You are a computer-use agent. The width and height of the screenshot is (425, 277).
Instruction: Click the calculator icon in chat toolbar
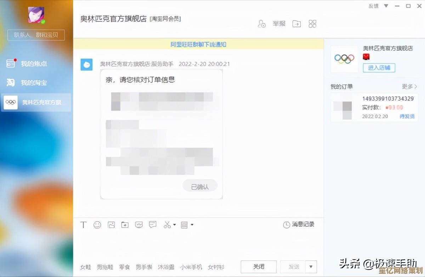(184, 225)
